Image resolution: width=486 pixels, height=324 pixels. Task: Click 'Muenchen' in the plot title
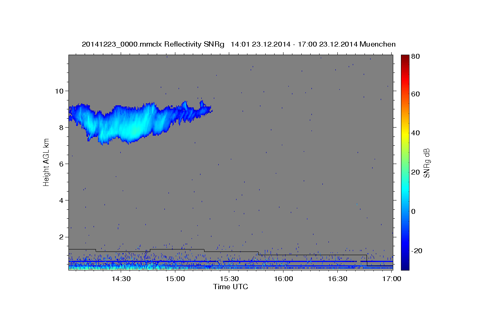click(377, 44)
